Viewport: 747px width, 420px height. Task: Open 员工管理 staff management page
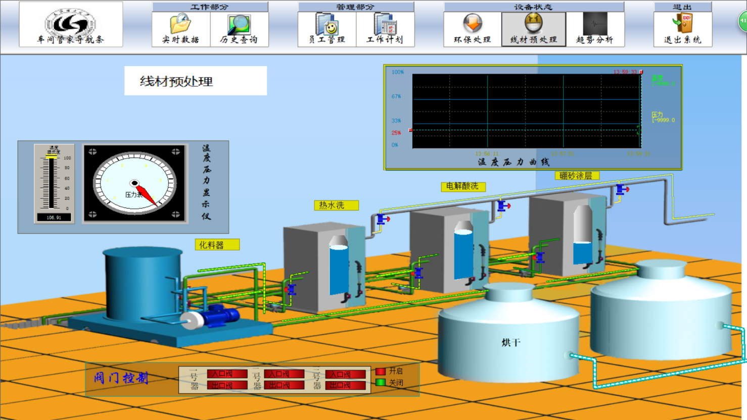(x=327, y=29)
